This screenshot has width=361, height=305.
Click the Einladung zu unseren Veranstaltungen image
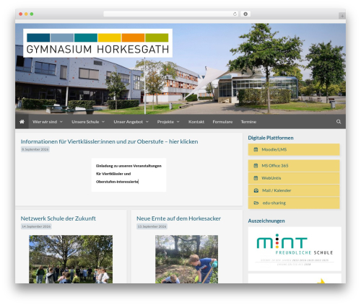click(x=129, y=174)
